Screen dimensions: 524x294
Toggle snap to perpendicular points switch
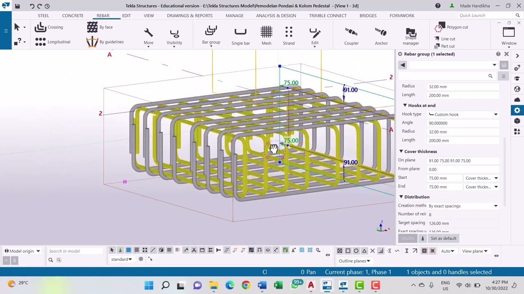pyautogui.click(x=381, y=251)
